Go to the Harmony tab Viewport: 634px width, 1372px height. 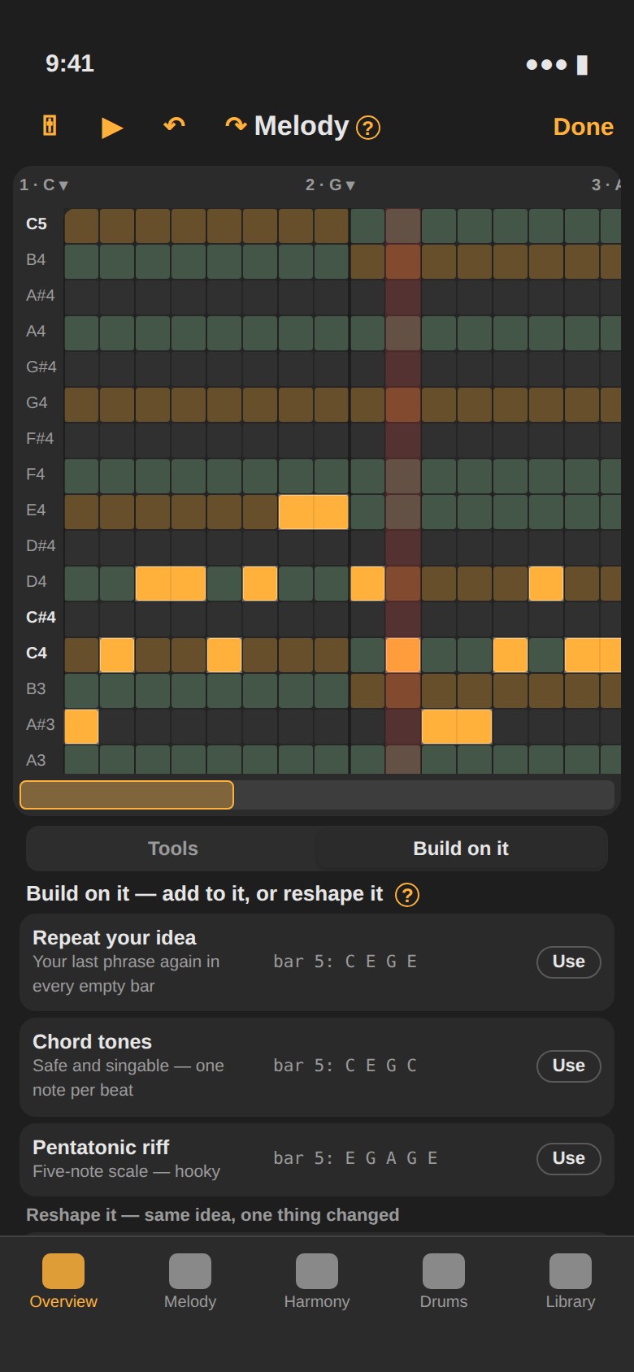pos(317,1282)
